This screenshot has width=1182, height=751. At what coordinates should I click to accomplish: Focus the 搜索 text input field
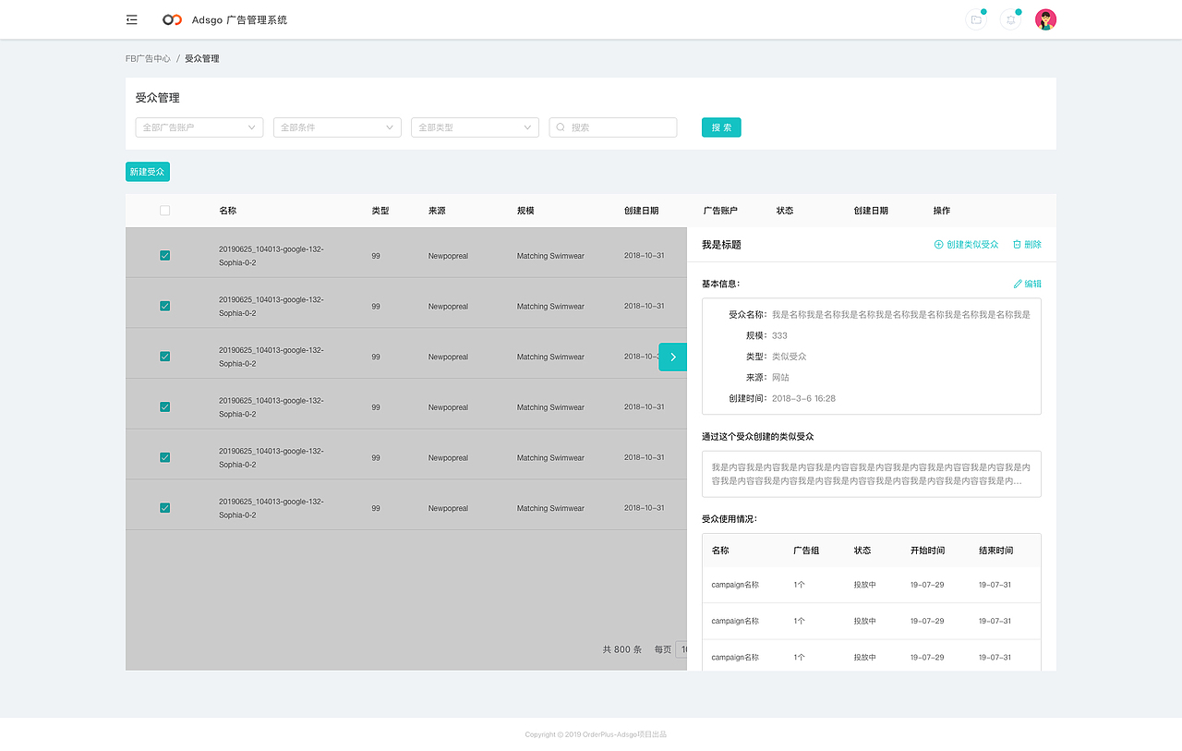[613, 127]
